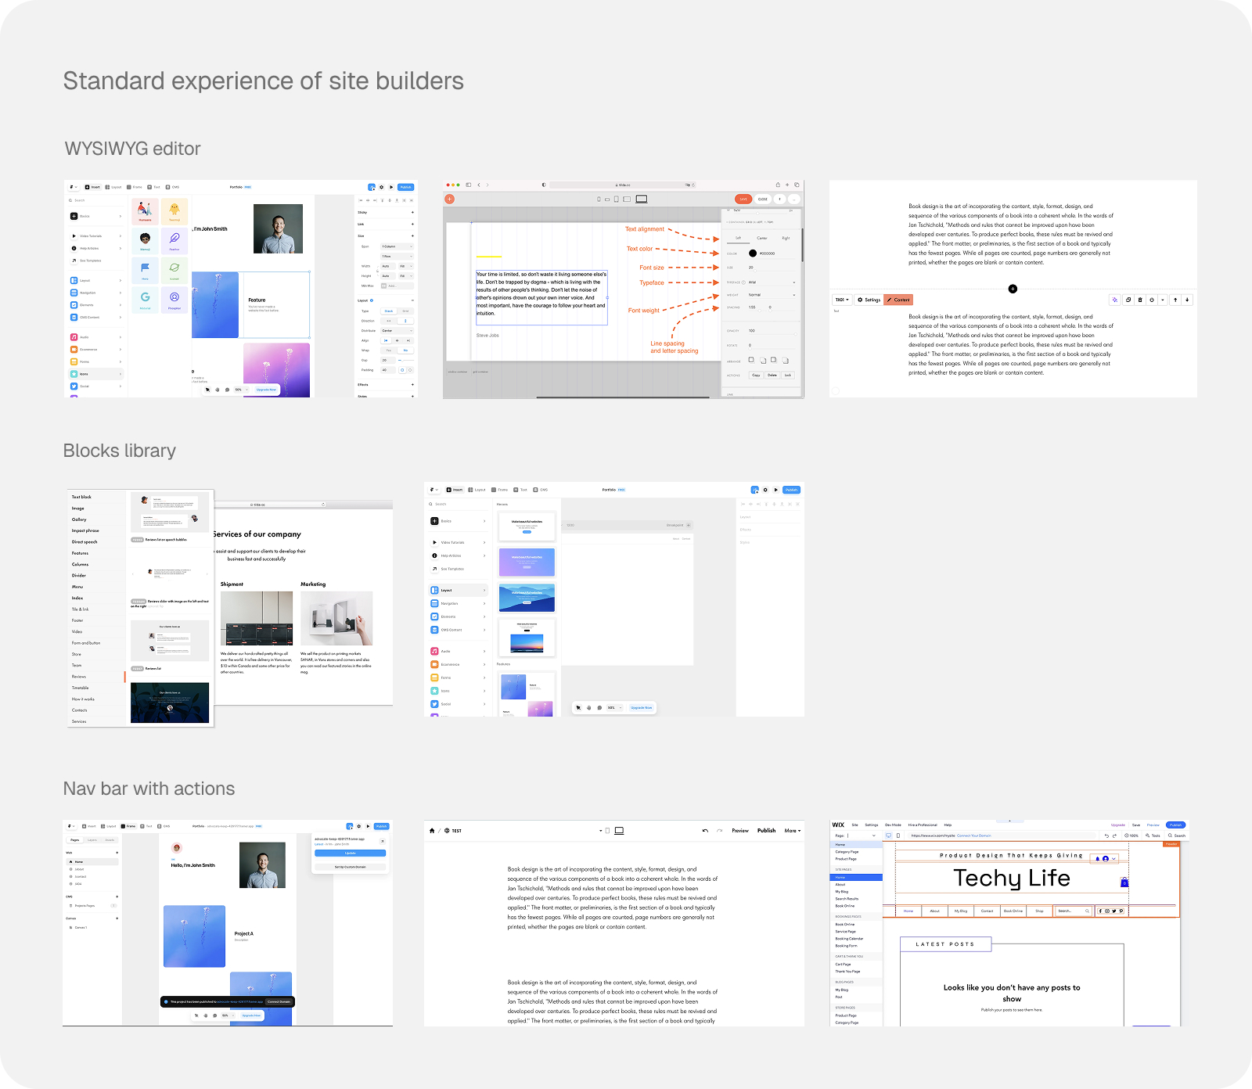
Task: Add a block with the black plus circle
Action: pos(1013,289)
